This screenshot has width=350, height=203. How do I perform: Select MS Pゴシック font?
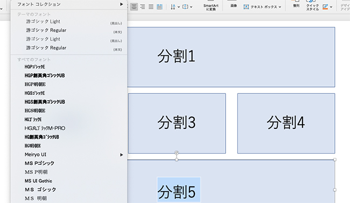(69, 163)
